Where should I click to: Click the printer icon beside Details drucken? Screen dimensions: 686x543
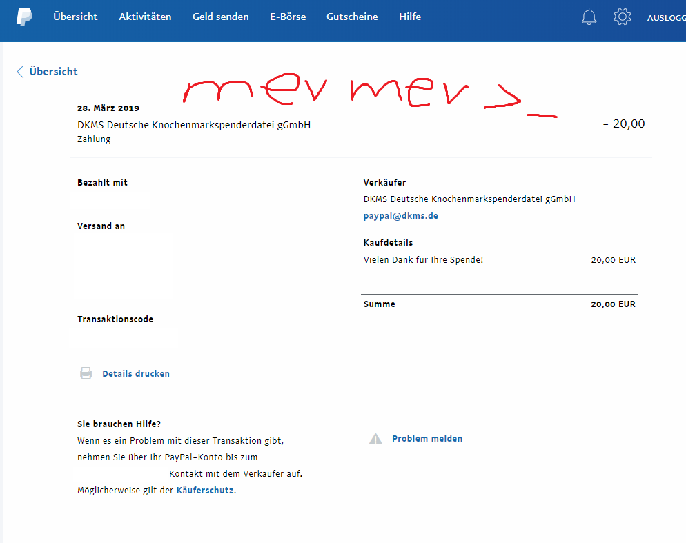86,373
